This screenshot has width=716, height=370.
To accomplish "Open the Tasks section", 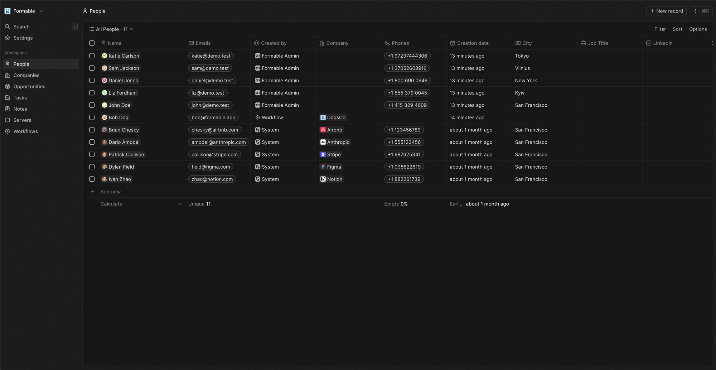I will point(20,97).
